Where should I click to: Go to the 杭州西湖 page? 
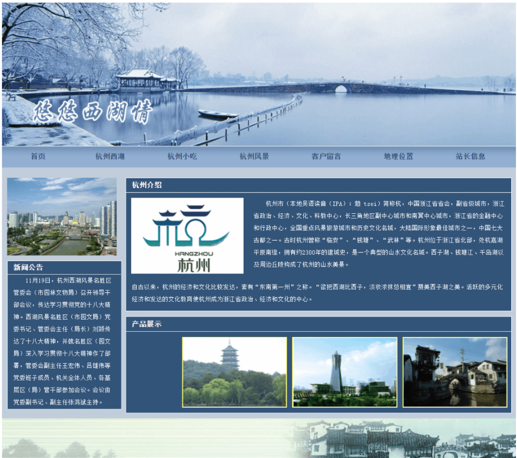[110, 156]
